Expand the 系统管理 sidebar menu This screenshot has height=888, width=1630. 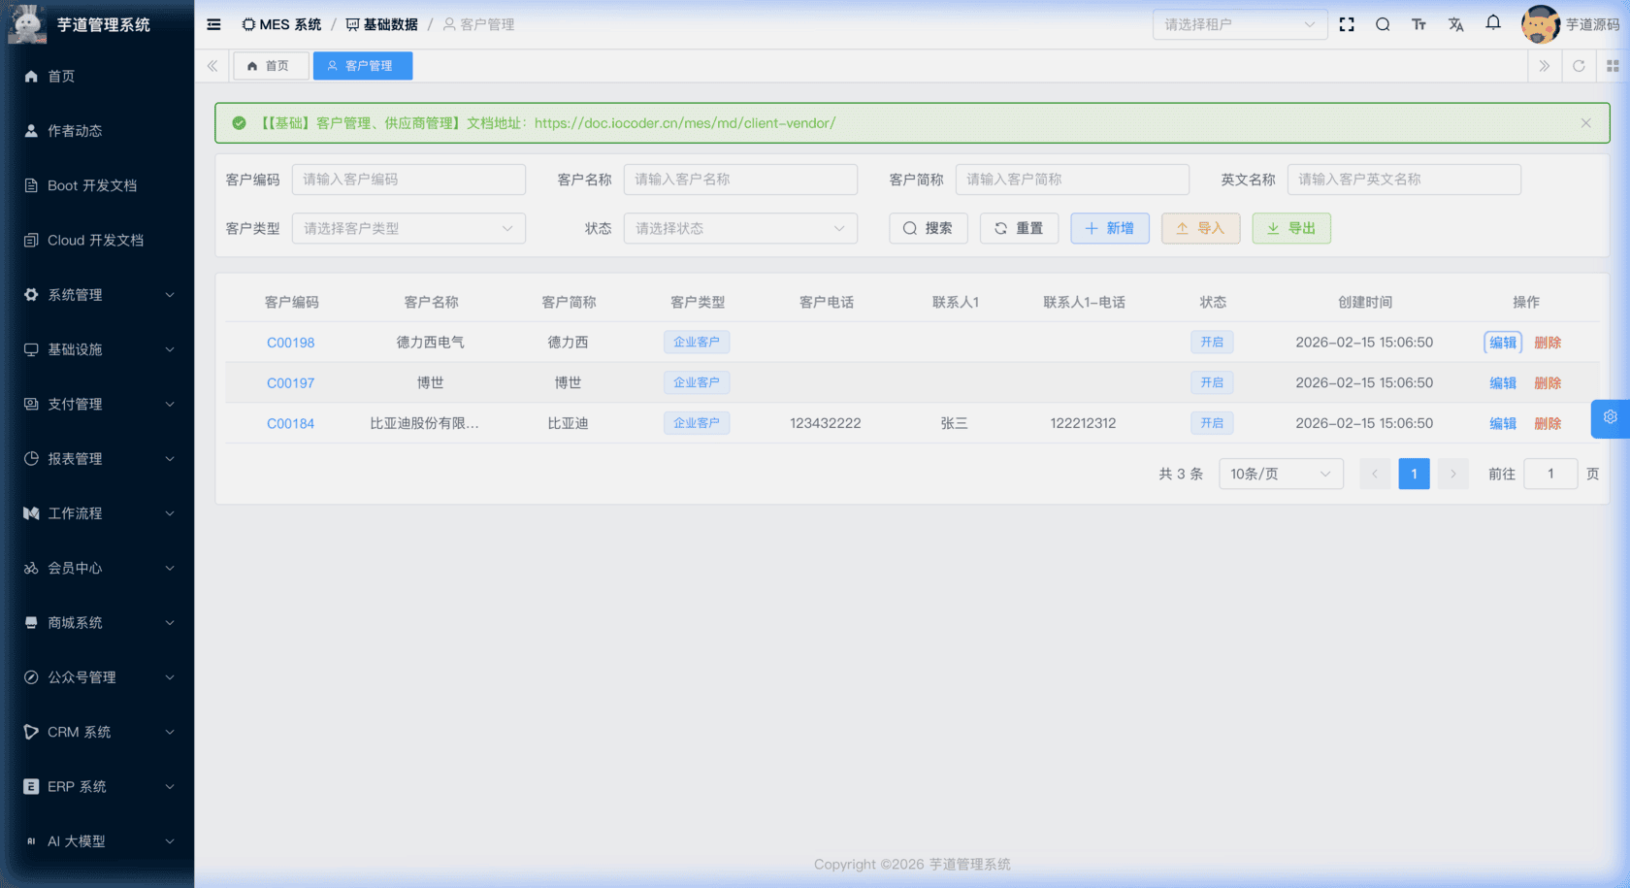point(97,295)
